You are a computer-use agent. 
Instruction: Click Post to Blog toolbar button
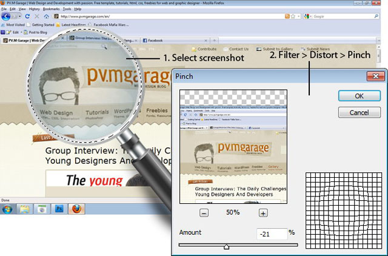35,32
